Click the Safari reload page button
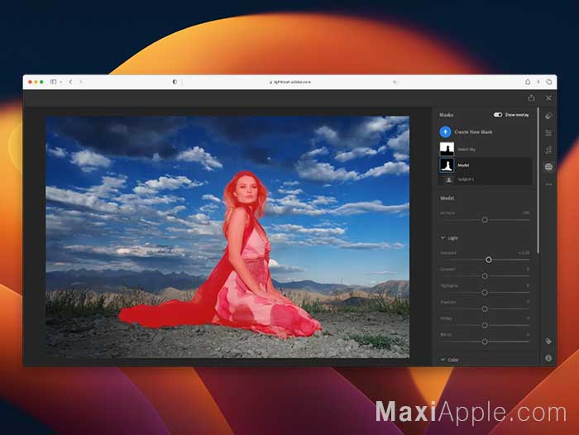Image resolution: width=579 pixels, height=435 pixels. click(x=395, y=82)
